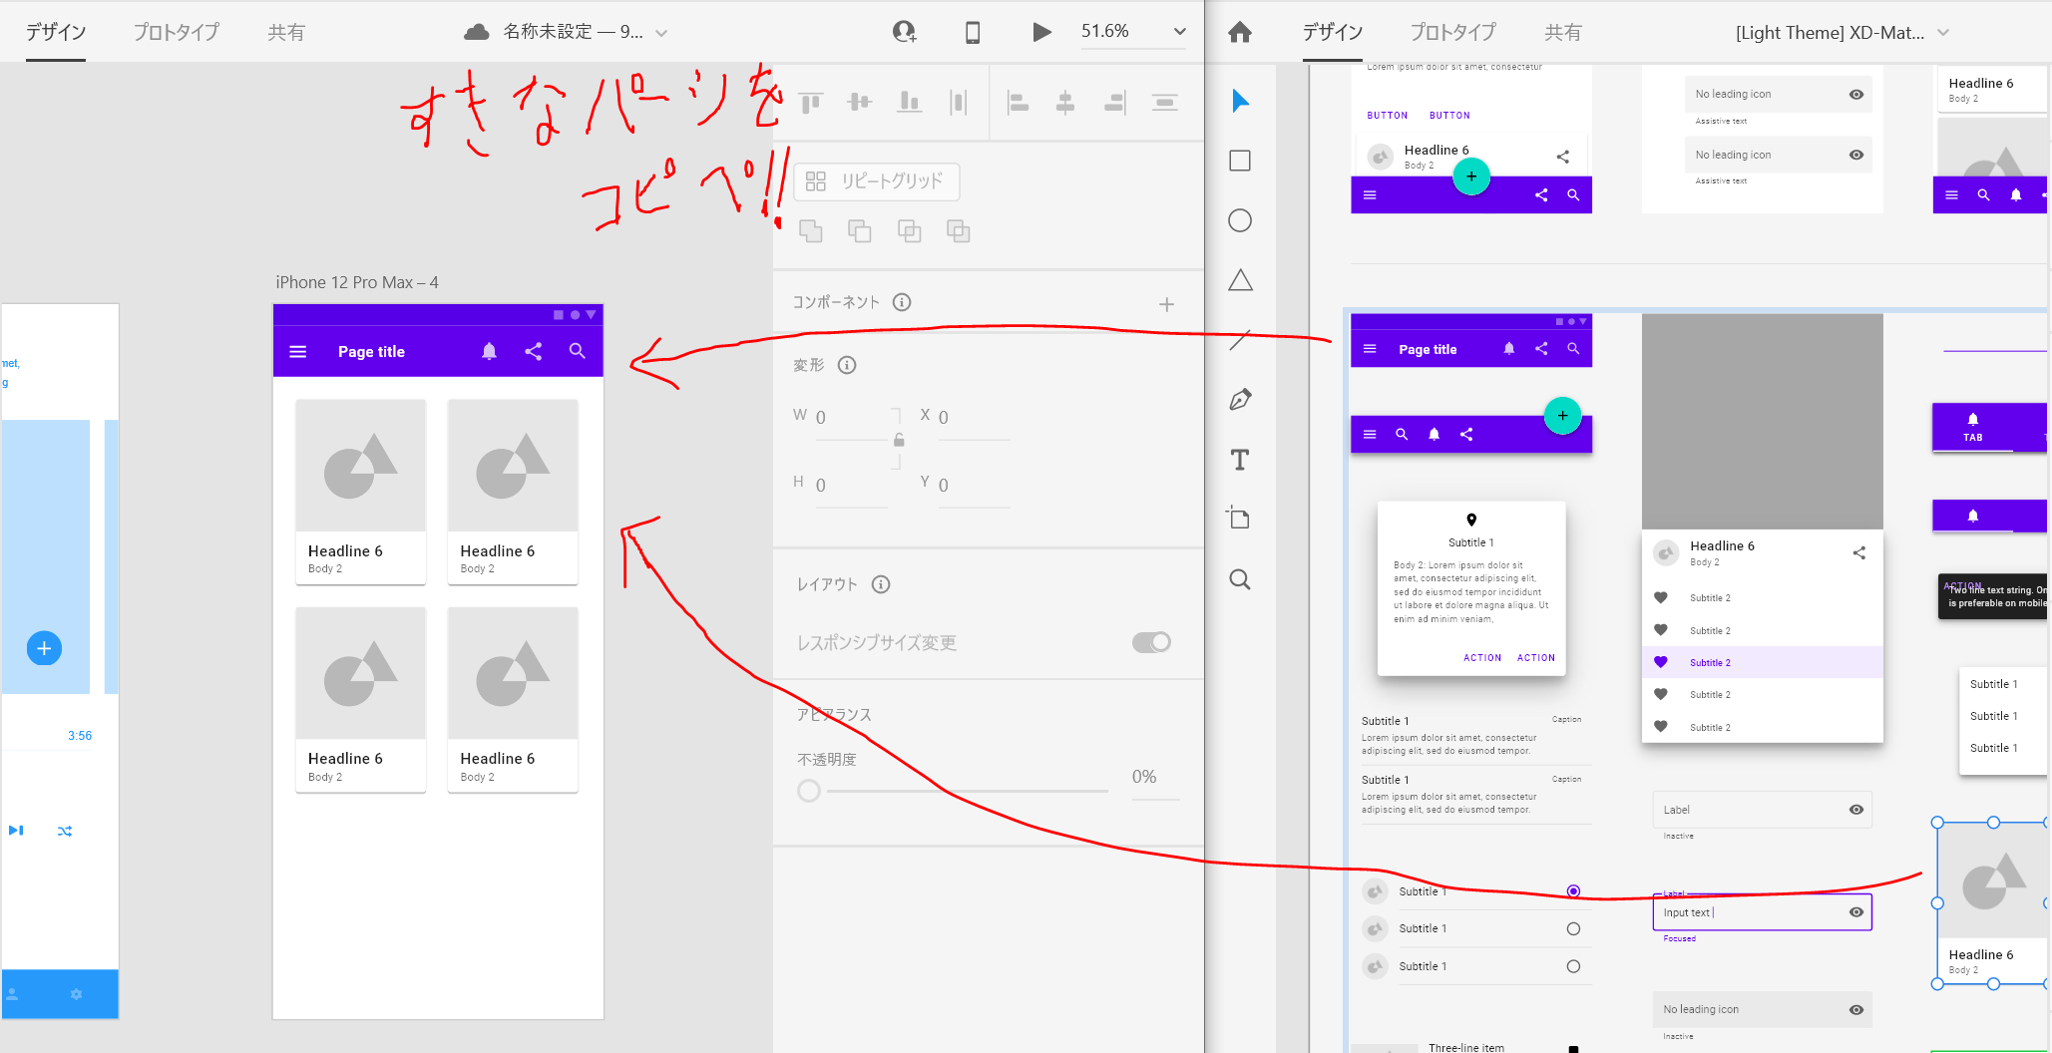Align selection to right edge

pos(1115,102)
